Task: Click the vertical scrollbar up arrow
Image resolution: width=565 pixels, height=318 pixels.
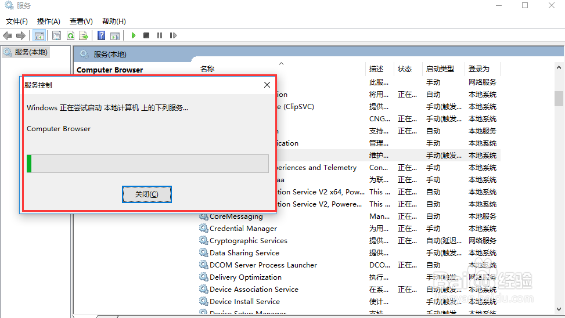Action: pos(559,67)
